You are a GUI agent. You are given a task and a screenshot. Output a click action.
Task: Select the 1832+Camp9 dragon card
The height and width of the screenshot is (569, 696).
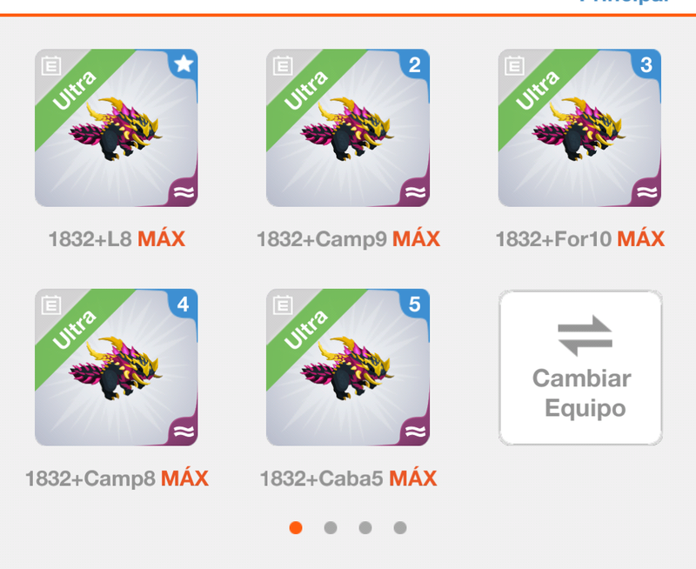(348, 128)
